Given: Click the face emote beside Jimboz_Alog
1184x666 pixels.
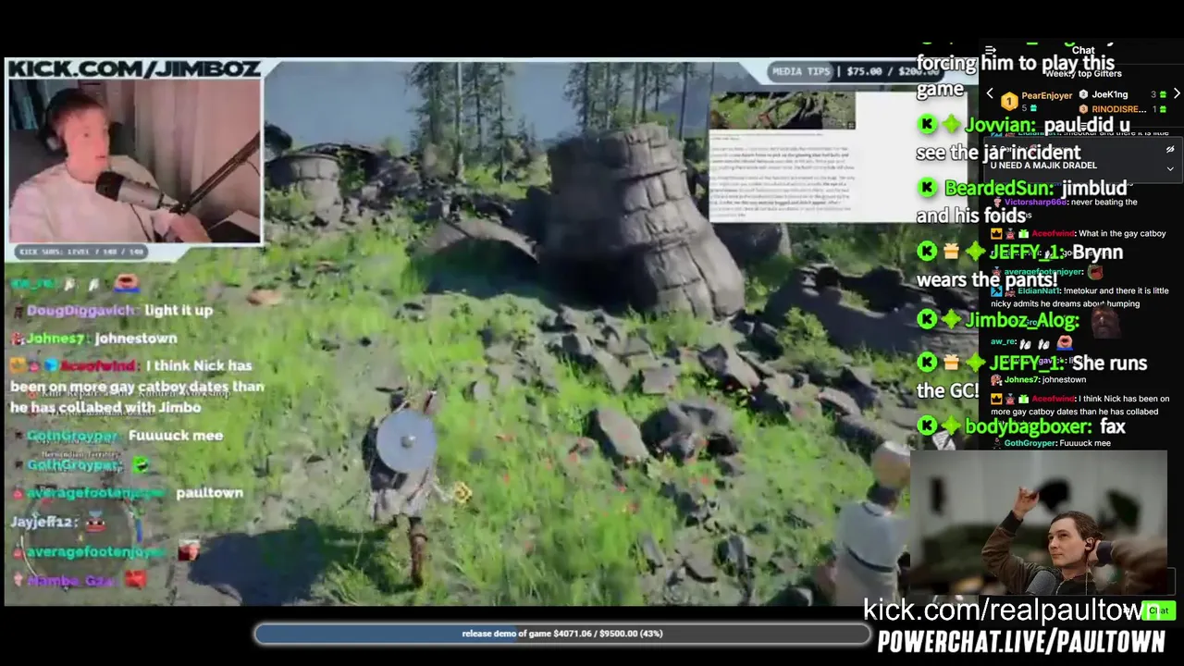Looking at the screenshot, I should 1104,322.
